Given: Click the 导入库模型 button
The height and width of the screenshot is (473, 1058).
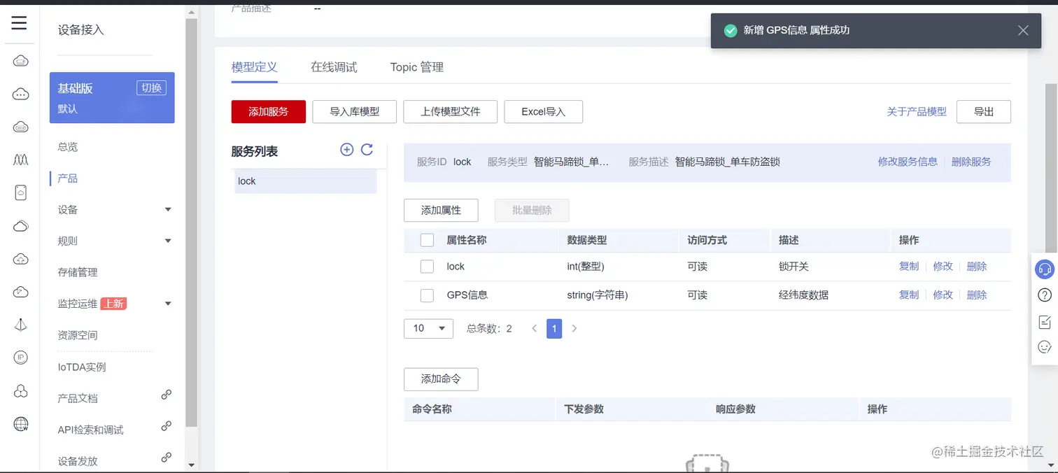Looking at the screenshot, I should click(x=355, y=111).
